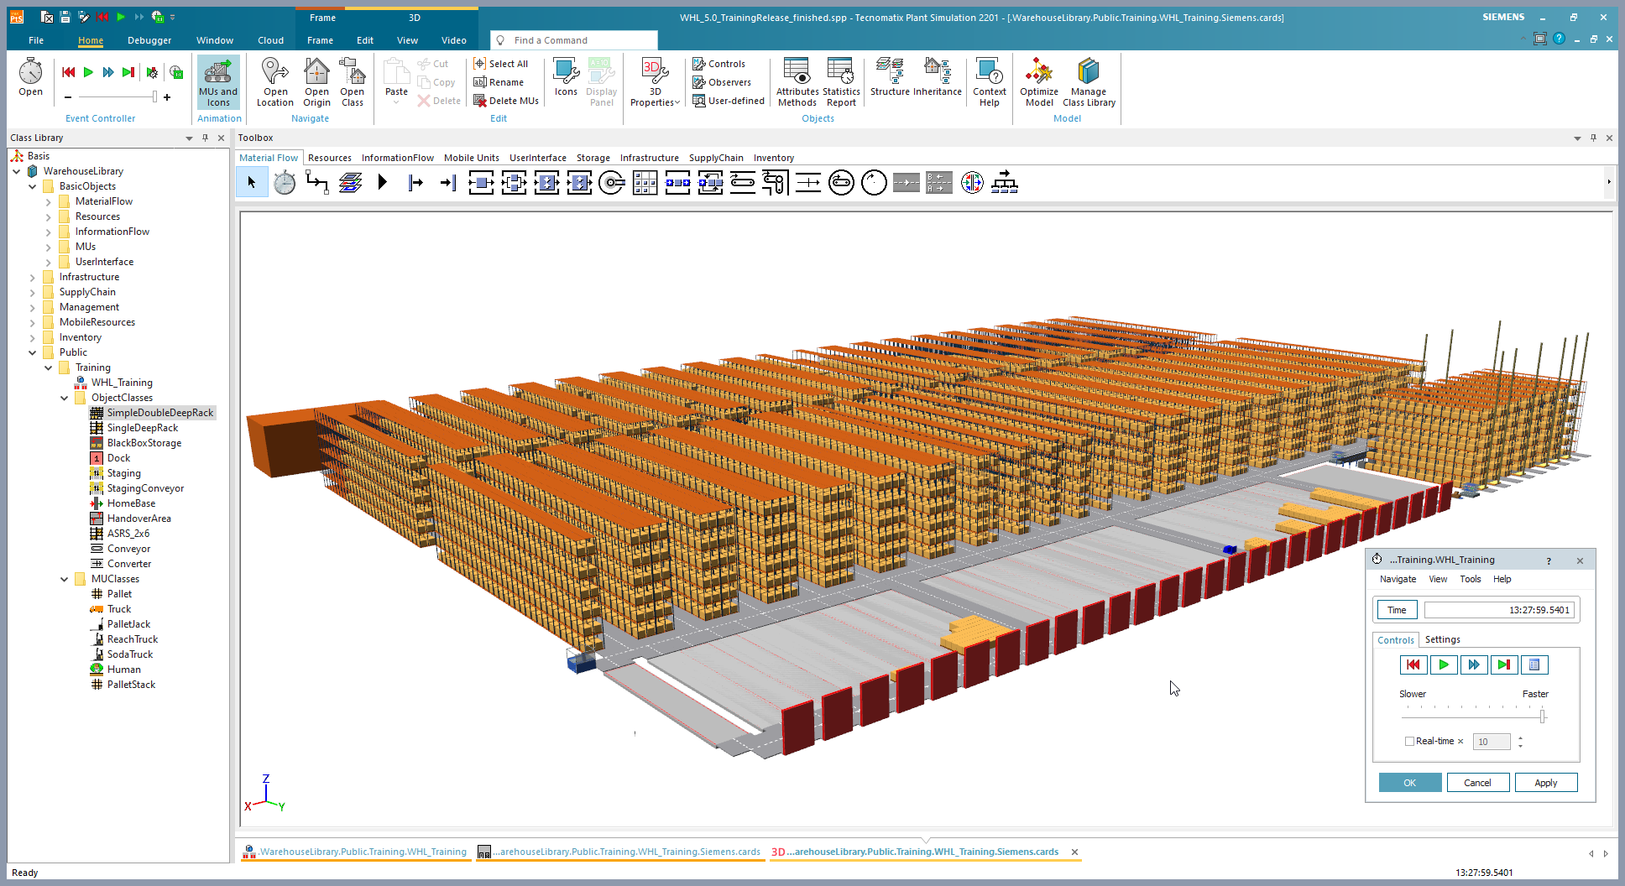
Task: Switch to the Video ribbon tab
Action: [454, 40]
